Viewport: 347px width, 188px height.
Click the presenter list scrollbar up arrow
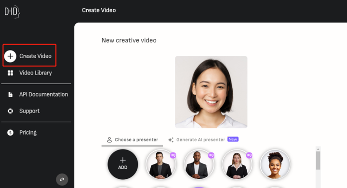[318, 149]
